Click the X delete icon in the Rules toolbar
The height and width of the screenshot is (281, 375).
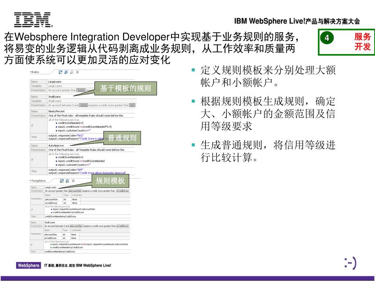77,72
